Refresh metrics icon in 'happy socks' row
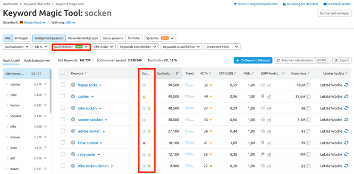The height and width of the screenshot is (174, 354). tap(346, 85)
